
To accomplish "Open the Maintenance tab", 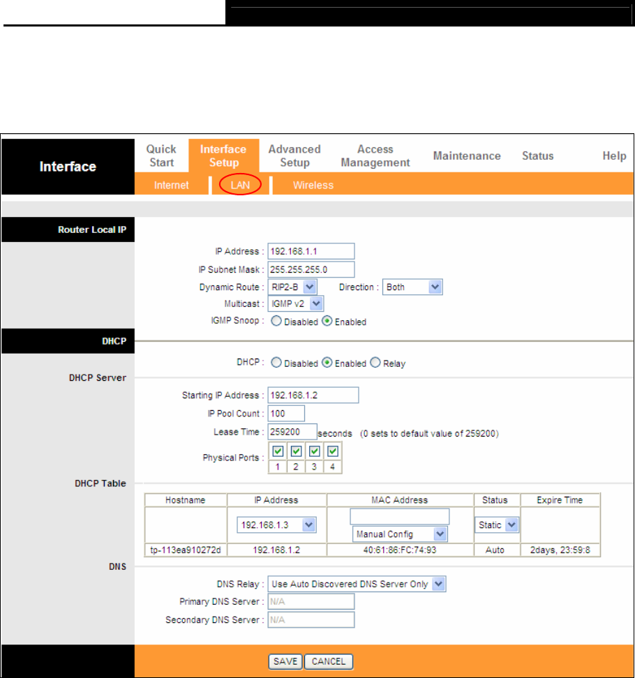I will tap(467, 156).
